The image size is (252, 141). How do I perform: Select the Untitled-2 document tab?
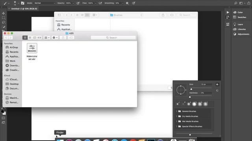coord(24,9)
